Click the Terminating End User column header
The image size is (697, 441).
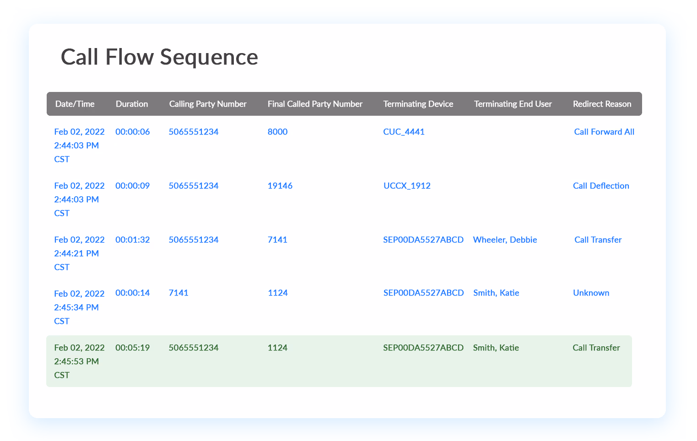[513, 104]
